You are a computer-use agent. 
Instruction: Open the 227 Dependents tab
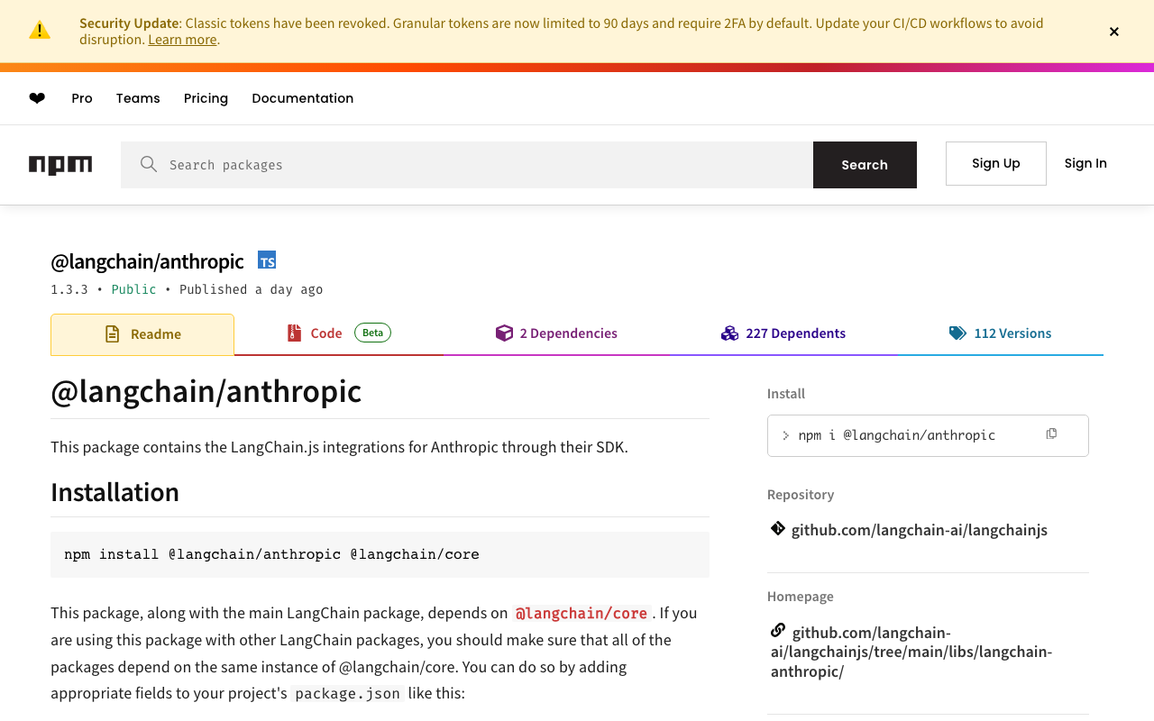783,333
